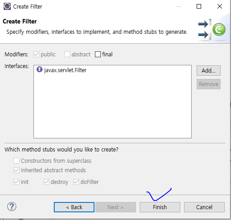Click the greyed Next button
This screenshot has width=231, height=220.
[116, 207]
